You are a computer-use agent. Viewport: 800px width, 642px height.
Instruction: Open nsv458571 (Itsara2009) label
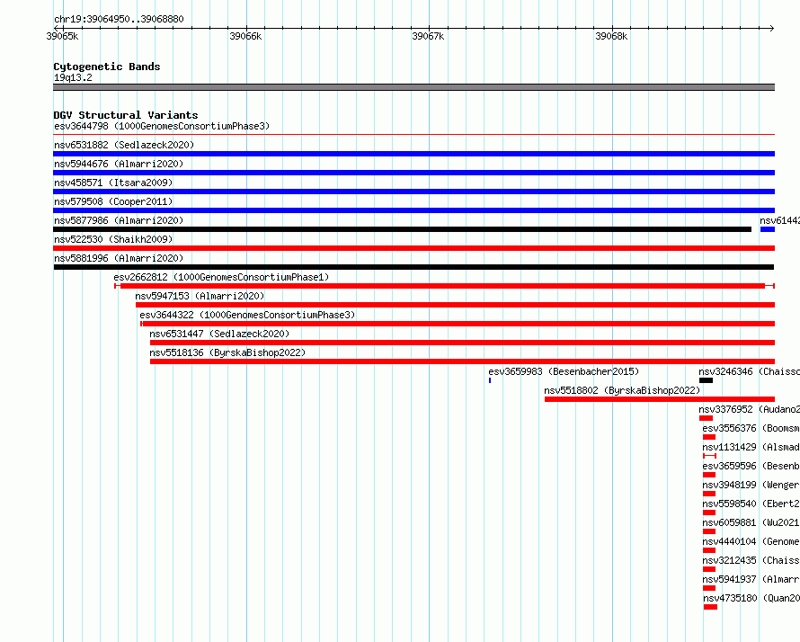(113, 183)
